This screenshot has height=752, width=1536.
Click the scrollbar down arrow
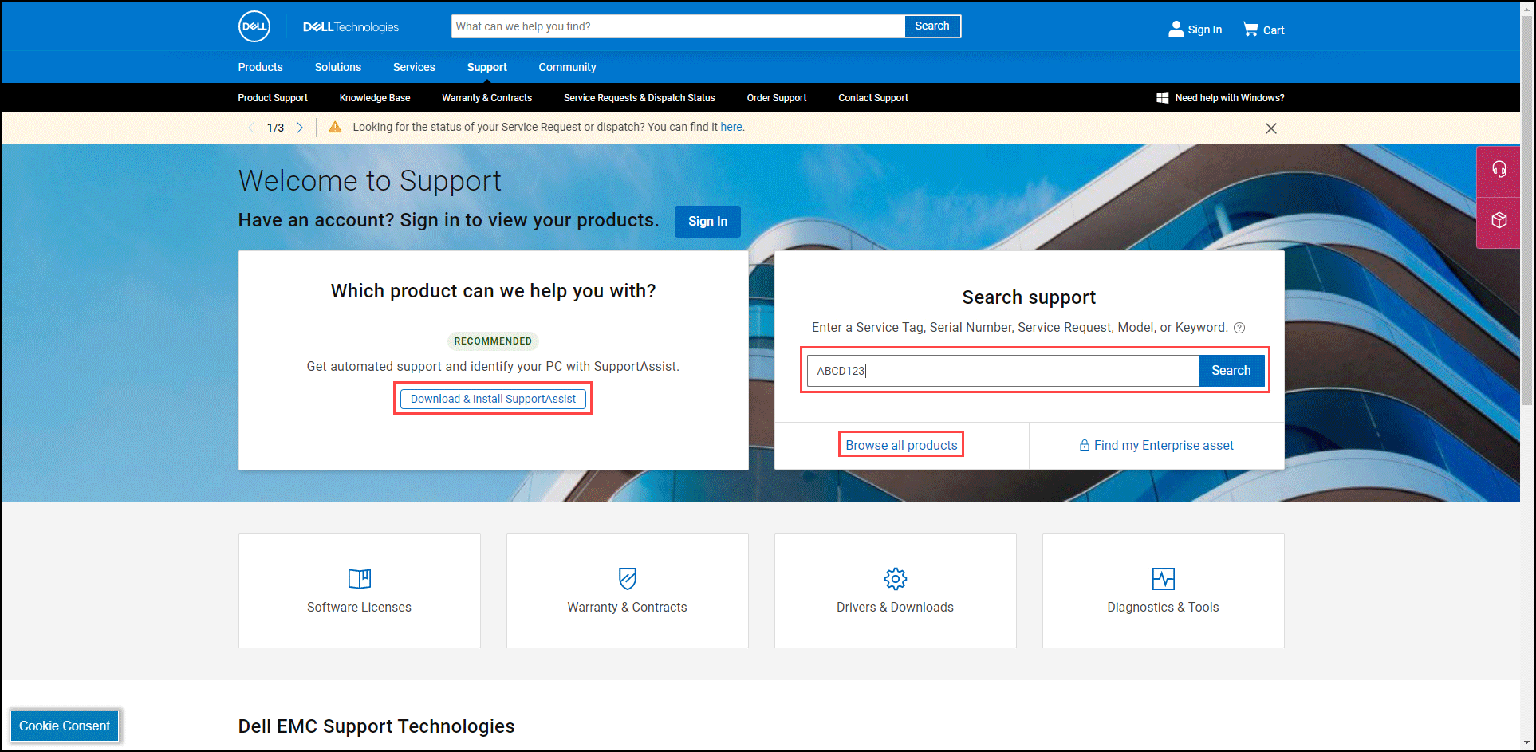(1527, 742)
